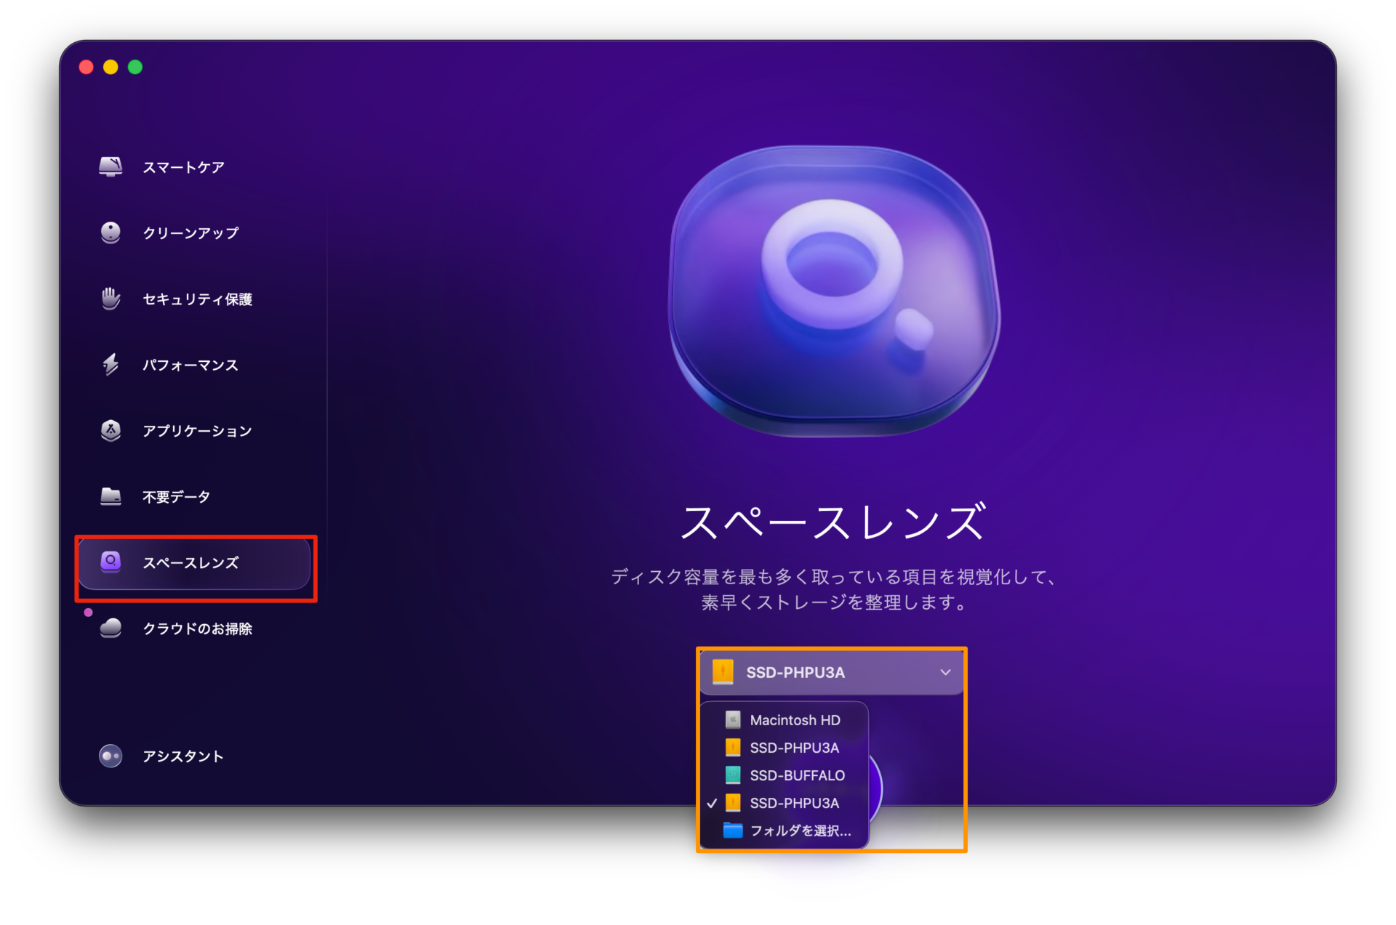Choose Macintosh HD from the disk list
The image size is (1396, 925).
(794, 720)
